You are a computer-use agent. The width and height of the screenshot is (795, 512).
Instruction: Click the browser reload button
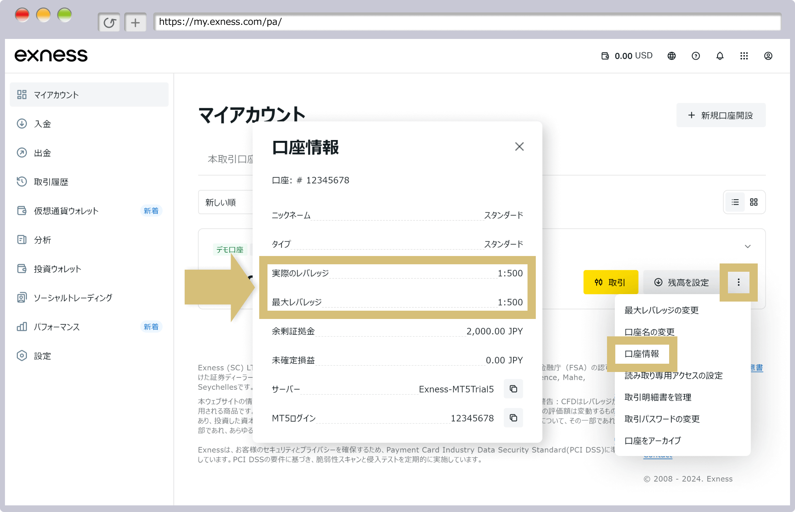(109, 22)
